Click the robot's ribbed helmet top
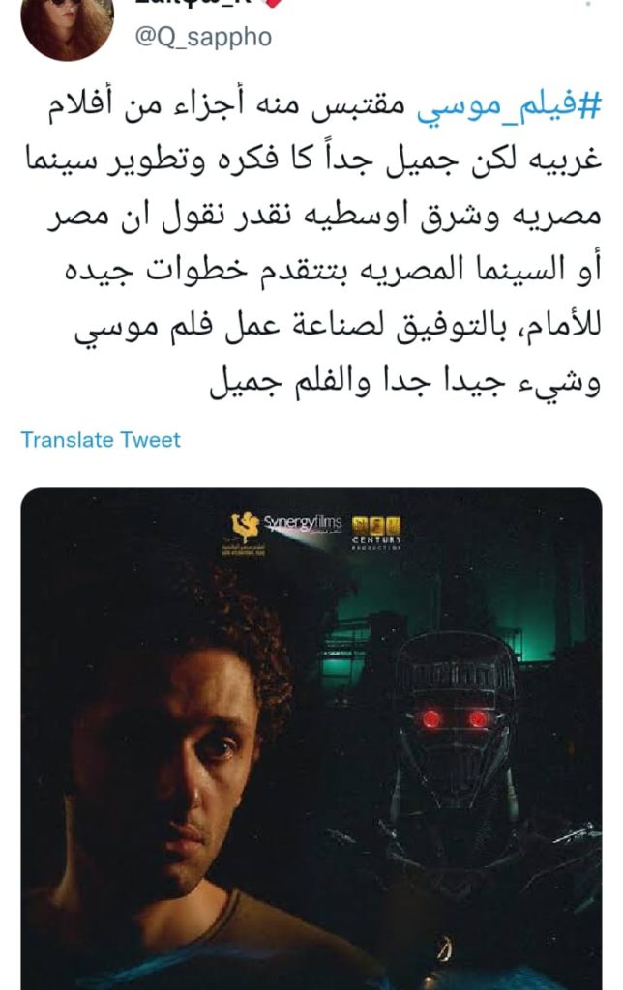623x990 pixels. [454, 663]
